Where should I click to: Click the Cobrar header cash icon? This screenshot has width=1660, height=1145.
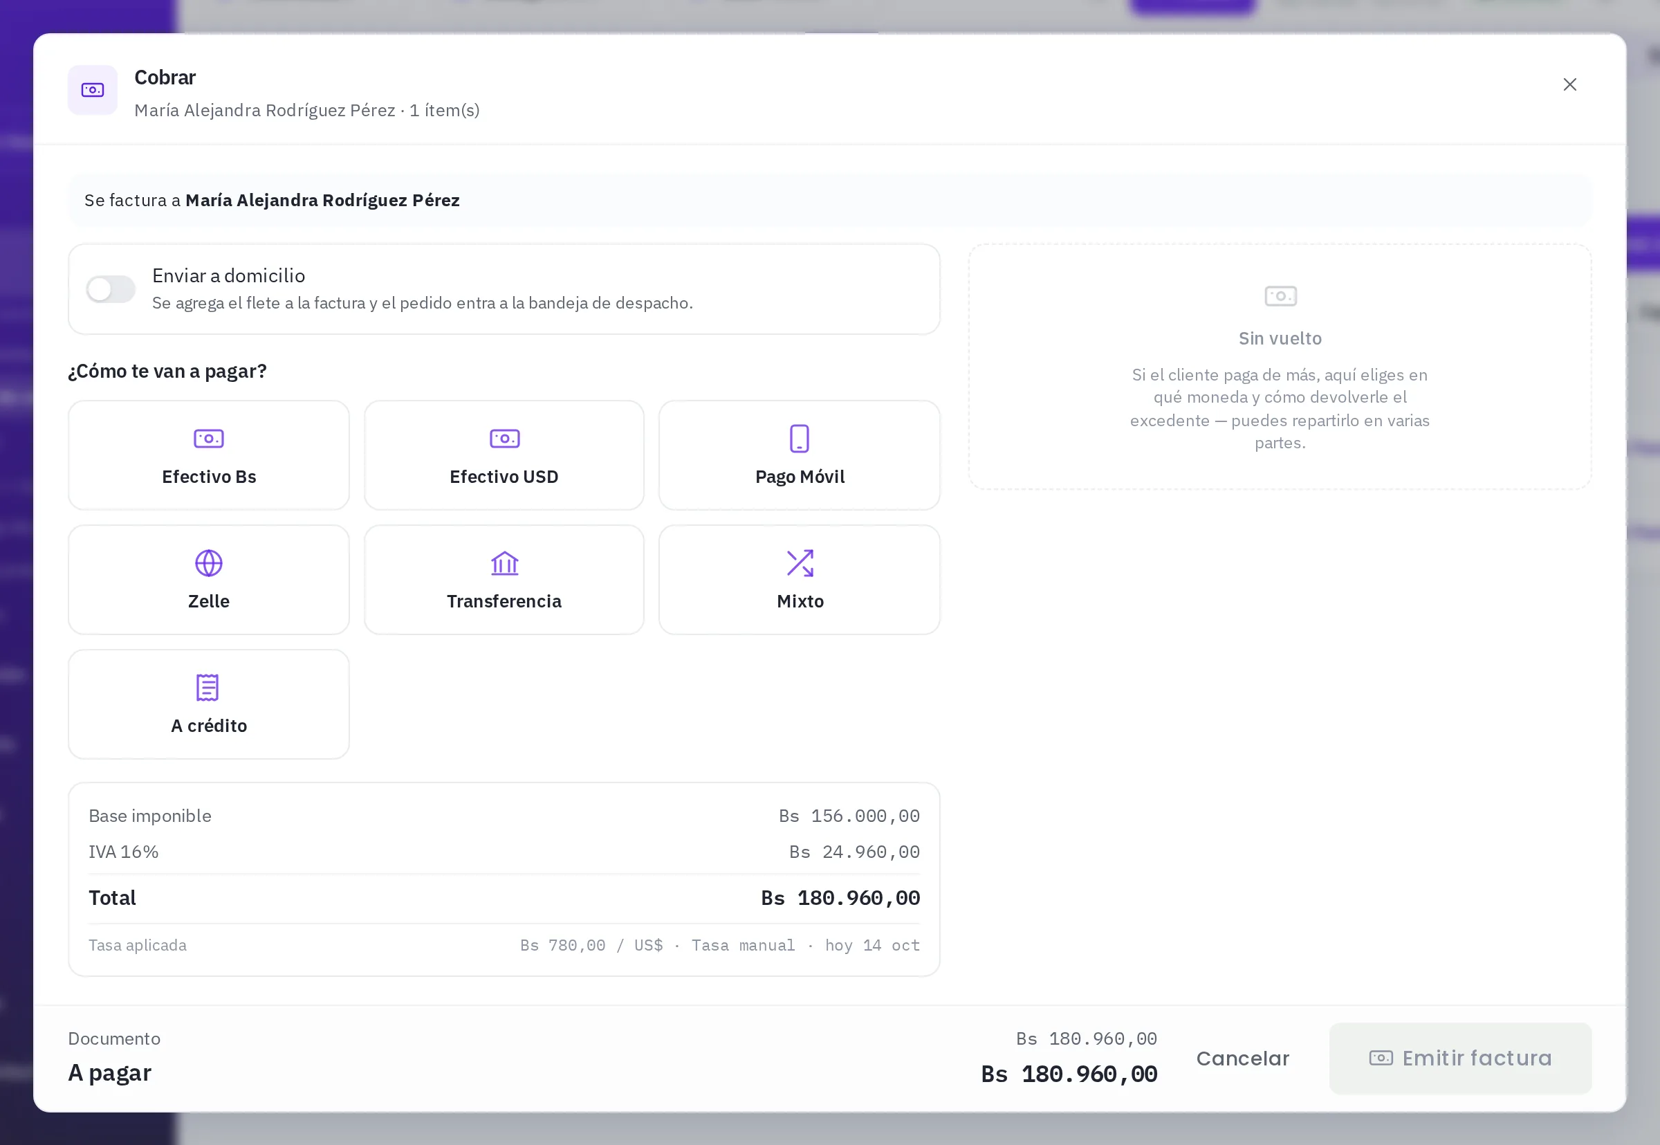(93, 90)
